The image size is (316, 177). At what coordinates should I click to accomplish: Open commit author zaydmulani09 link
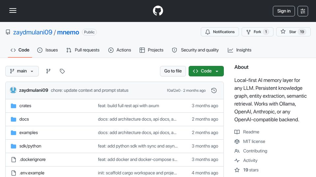(x=34, y=90)
